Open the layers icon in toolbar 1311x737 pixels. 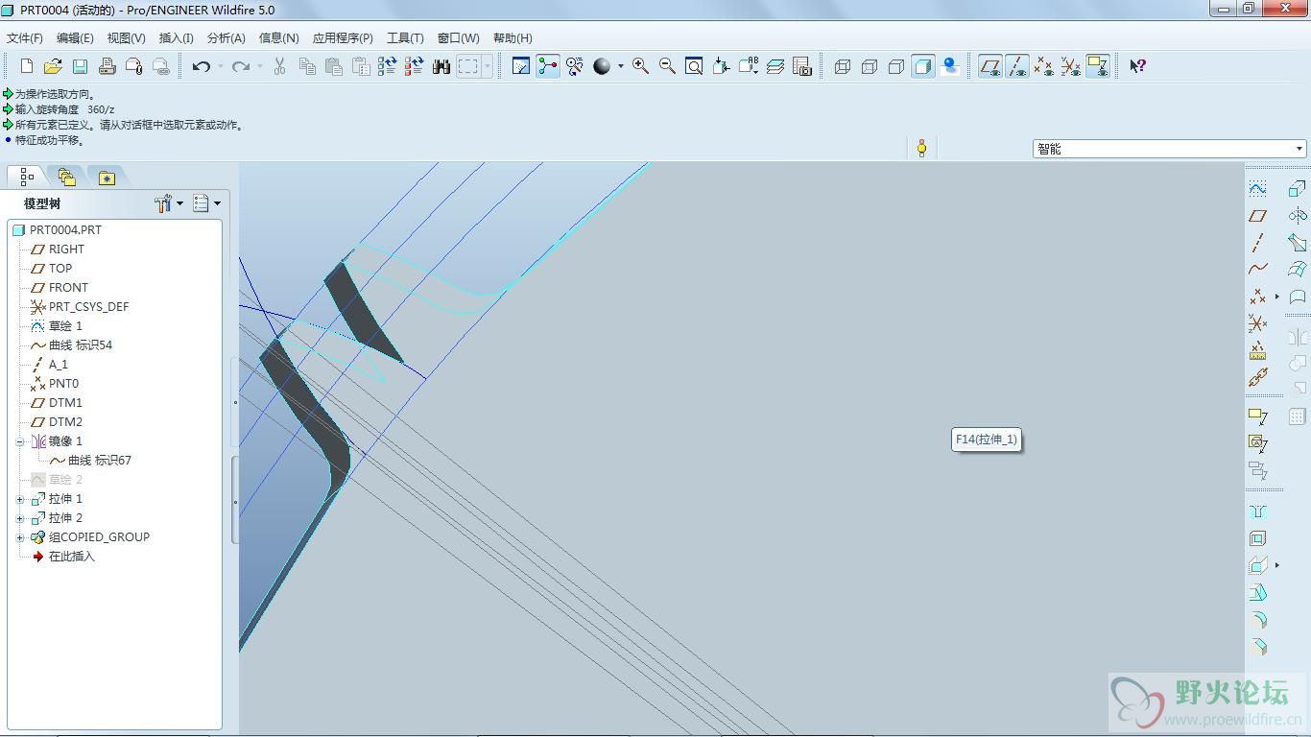(x=775, y=66)
